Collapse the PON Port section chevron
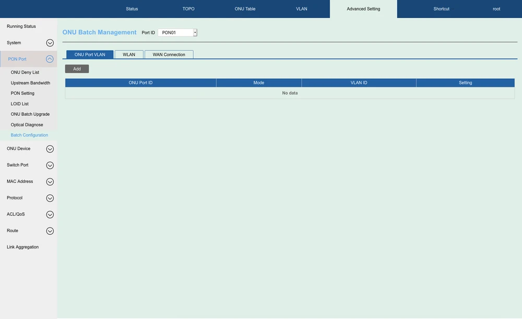This screenshot has width=522, height=319. click(50, 59)
